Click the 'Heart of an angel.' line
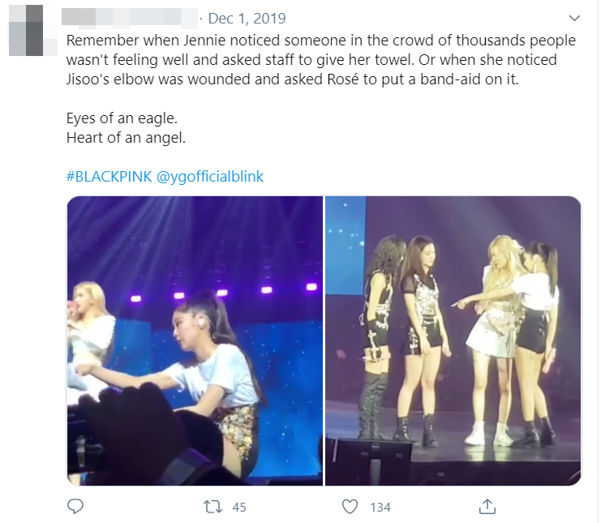Screen dimensions: 601x523 pos(126,138)
